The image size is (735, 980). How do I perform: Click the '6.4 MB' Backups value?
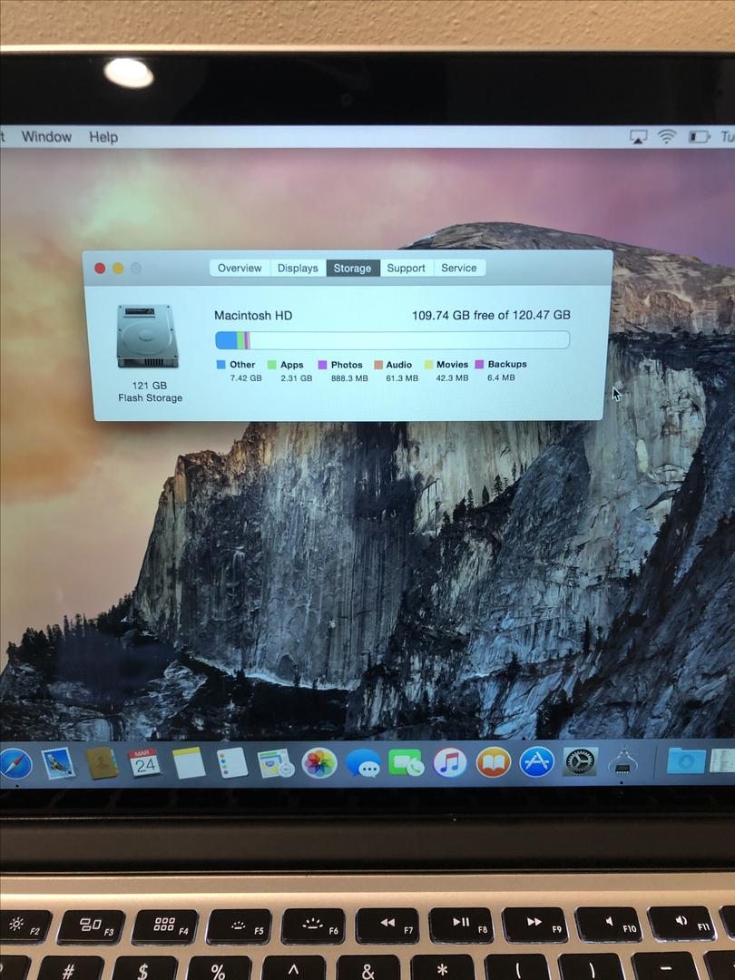(501, 377)
